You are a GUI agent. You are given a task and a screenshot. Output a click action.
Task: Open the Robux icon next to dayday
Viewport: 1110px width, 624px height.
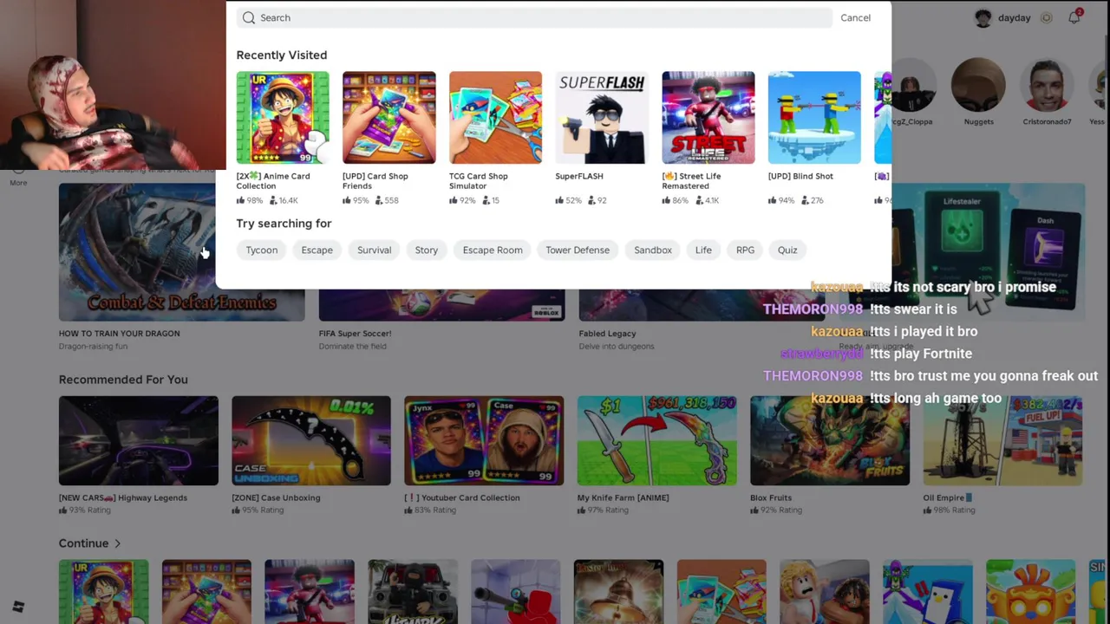coord(1046,17)
